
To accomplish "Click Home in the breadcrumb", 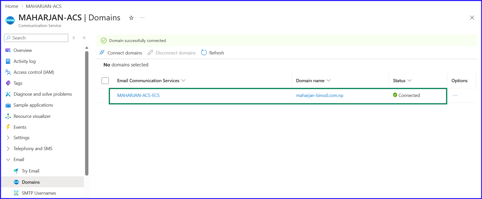I will pyautogui.click(x=12, y=6).
